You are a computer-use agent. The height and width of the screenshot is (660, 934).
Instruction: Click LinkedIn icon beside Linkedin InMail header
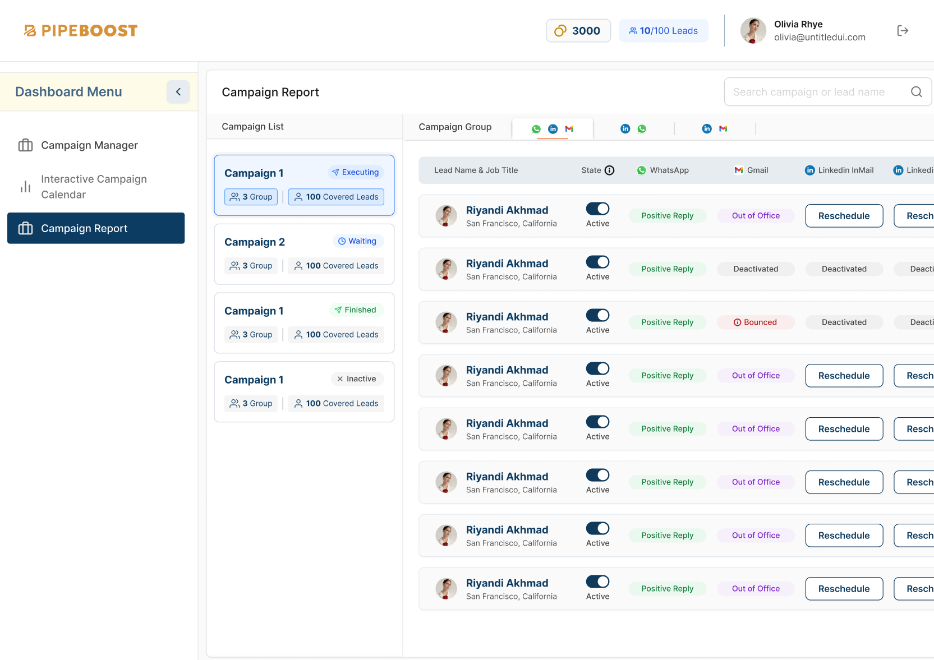tap(810, 170)
